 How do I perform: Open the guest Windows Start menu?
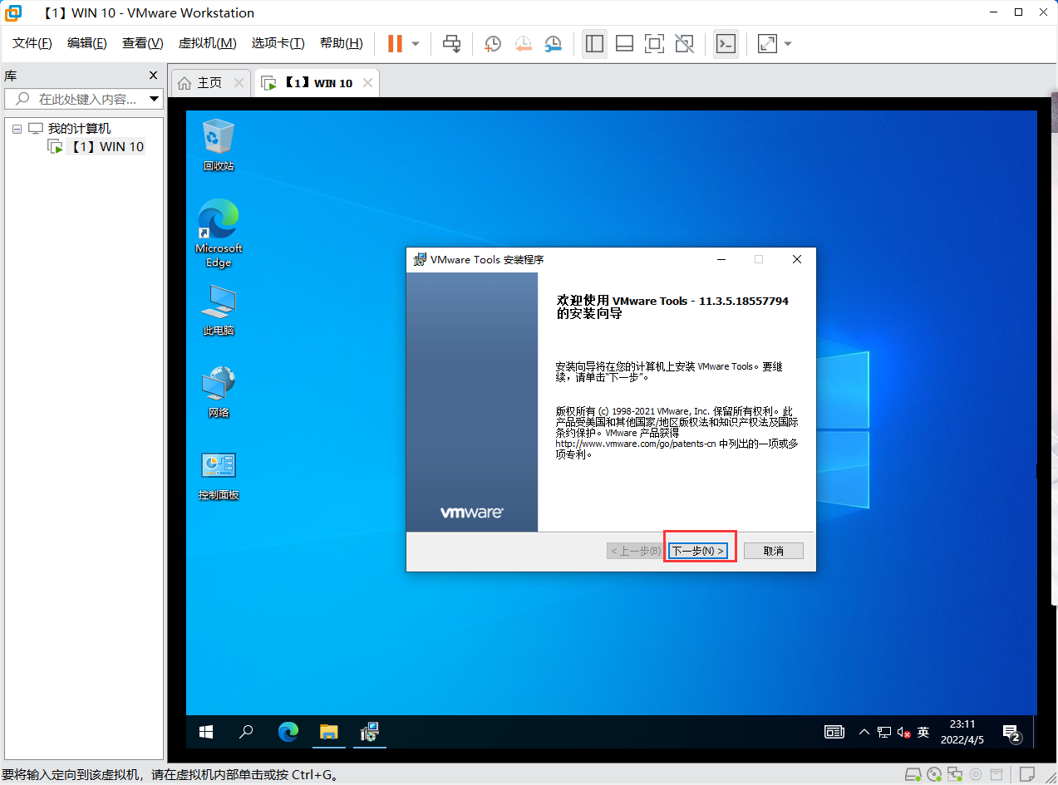206,732
